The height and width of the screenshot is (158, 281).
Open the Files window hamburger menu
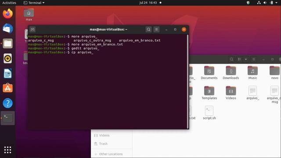click(254, 59)
